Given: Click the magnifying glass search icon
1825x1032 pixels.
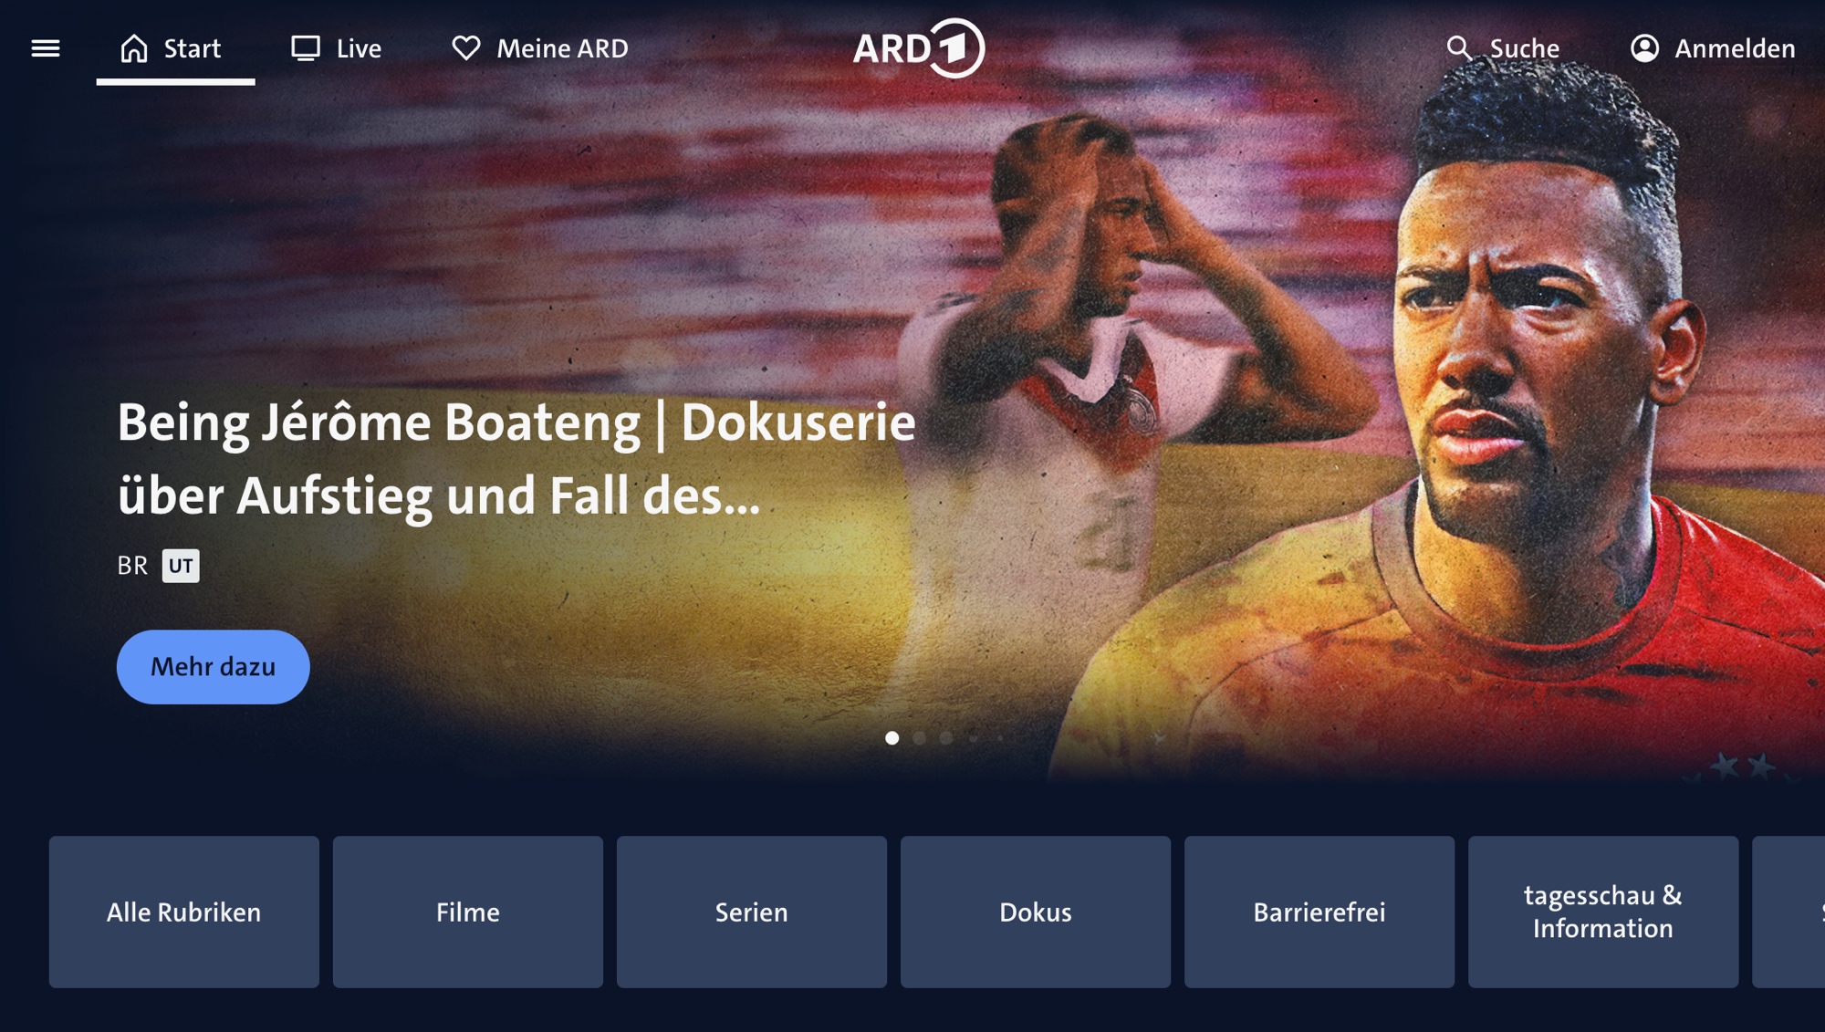Looking at the screenshot, I should click(x=1459, y=48).
